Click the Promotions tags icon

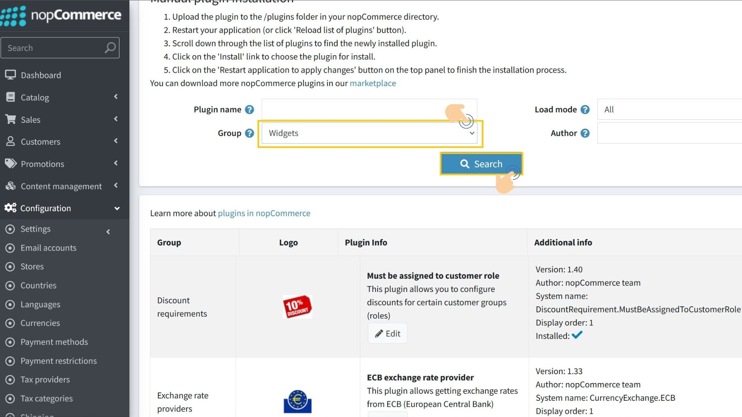10,164
